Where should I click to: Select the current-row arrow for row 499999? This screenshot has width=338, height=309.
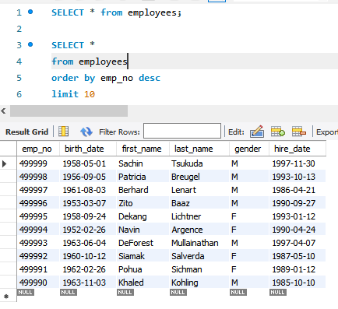(5, 163)
